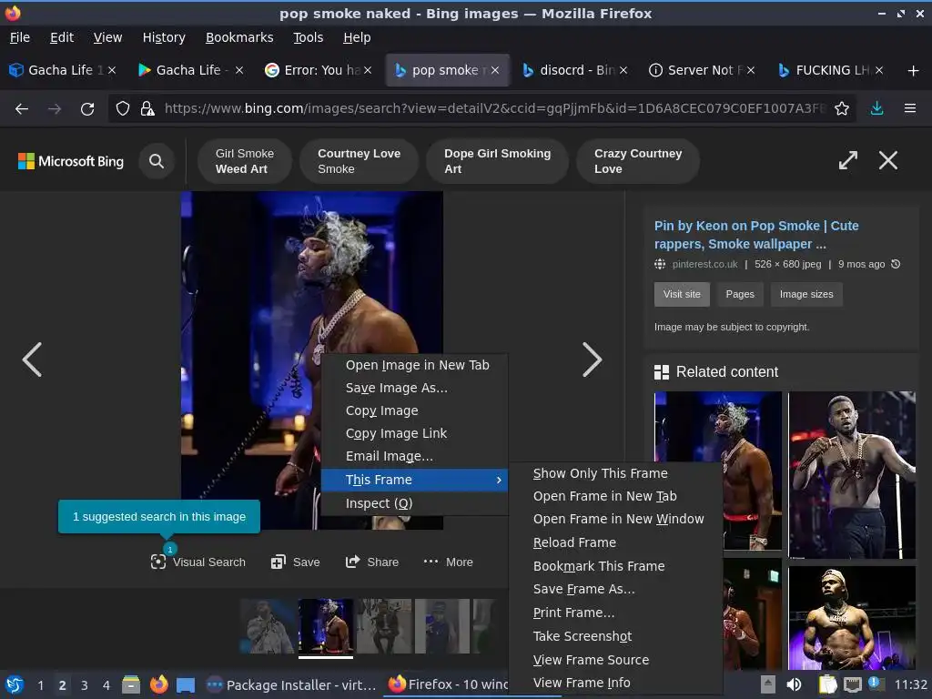The width and height of the screenshot is (932, 699).
Task: Open the Tools menu
Action: click(308, 37)
